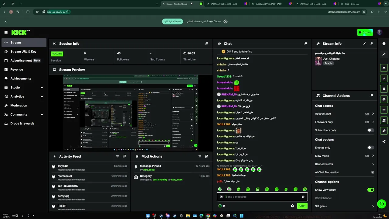Click the Kick logo
The width and height of the screenshot is (389, 219).
(x=20, y=32)
